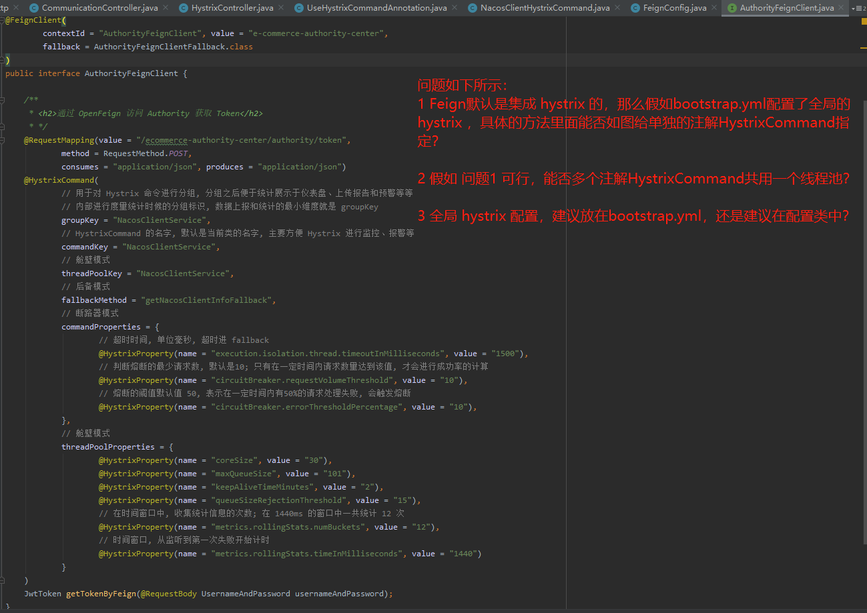This screenshot has height=613, width=867.
Task: Click the "1500" timeout value
Action: tap(505, 354)
